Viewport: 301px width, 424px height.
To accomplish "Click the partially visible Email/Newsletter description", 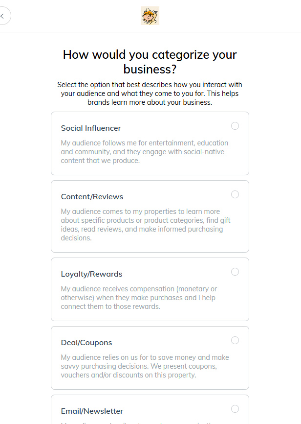I will 145,422.
